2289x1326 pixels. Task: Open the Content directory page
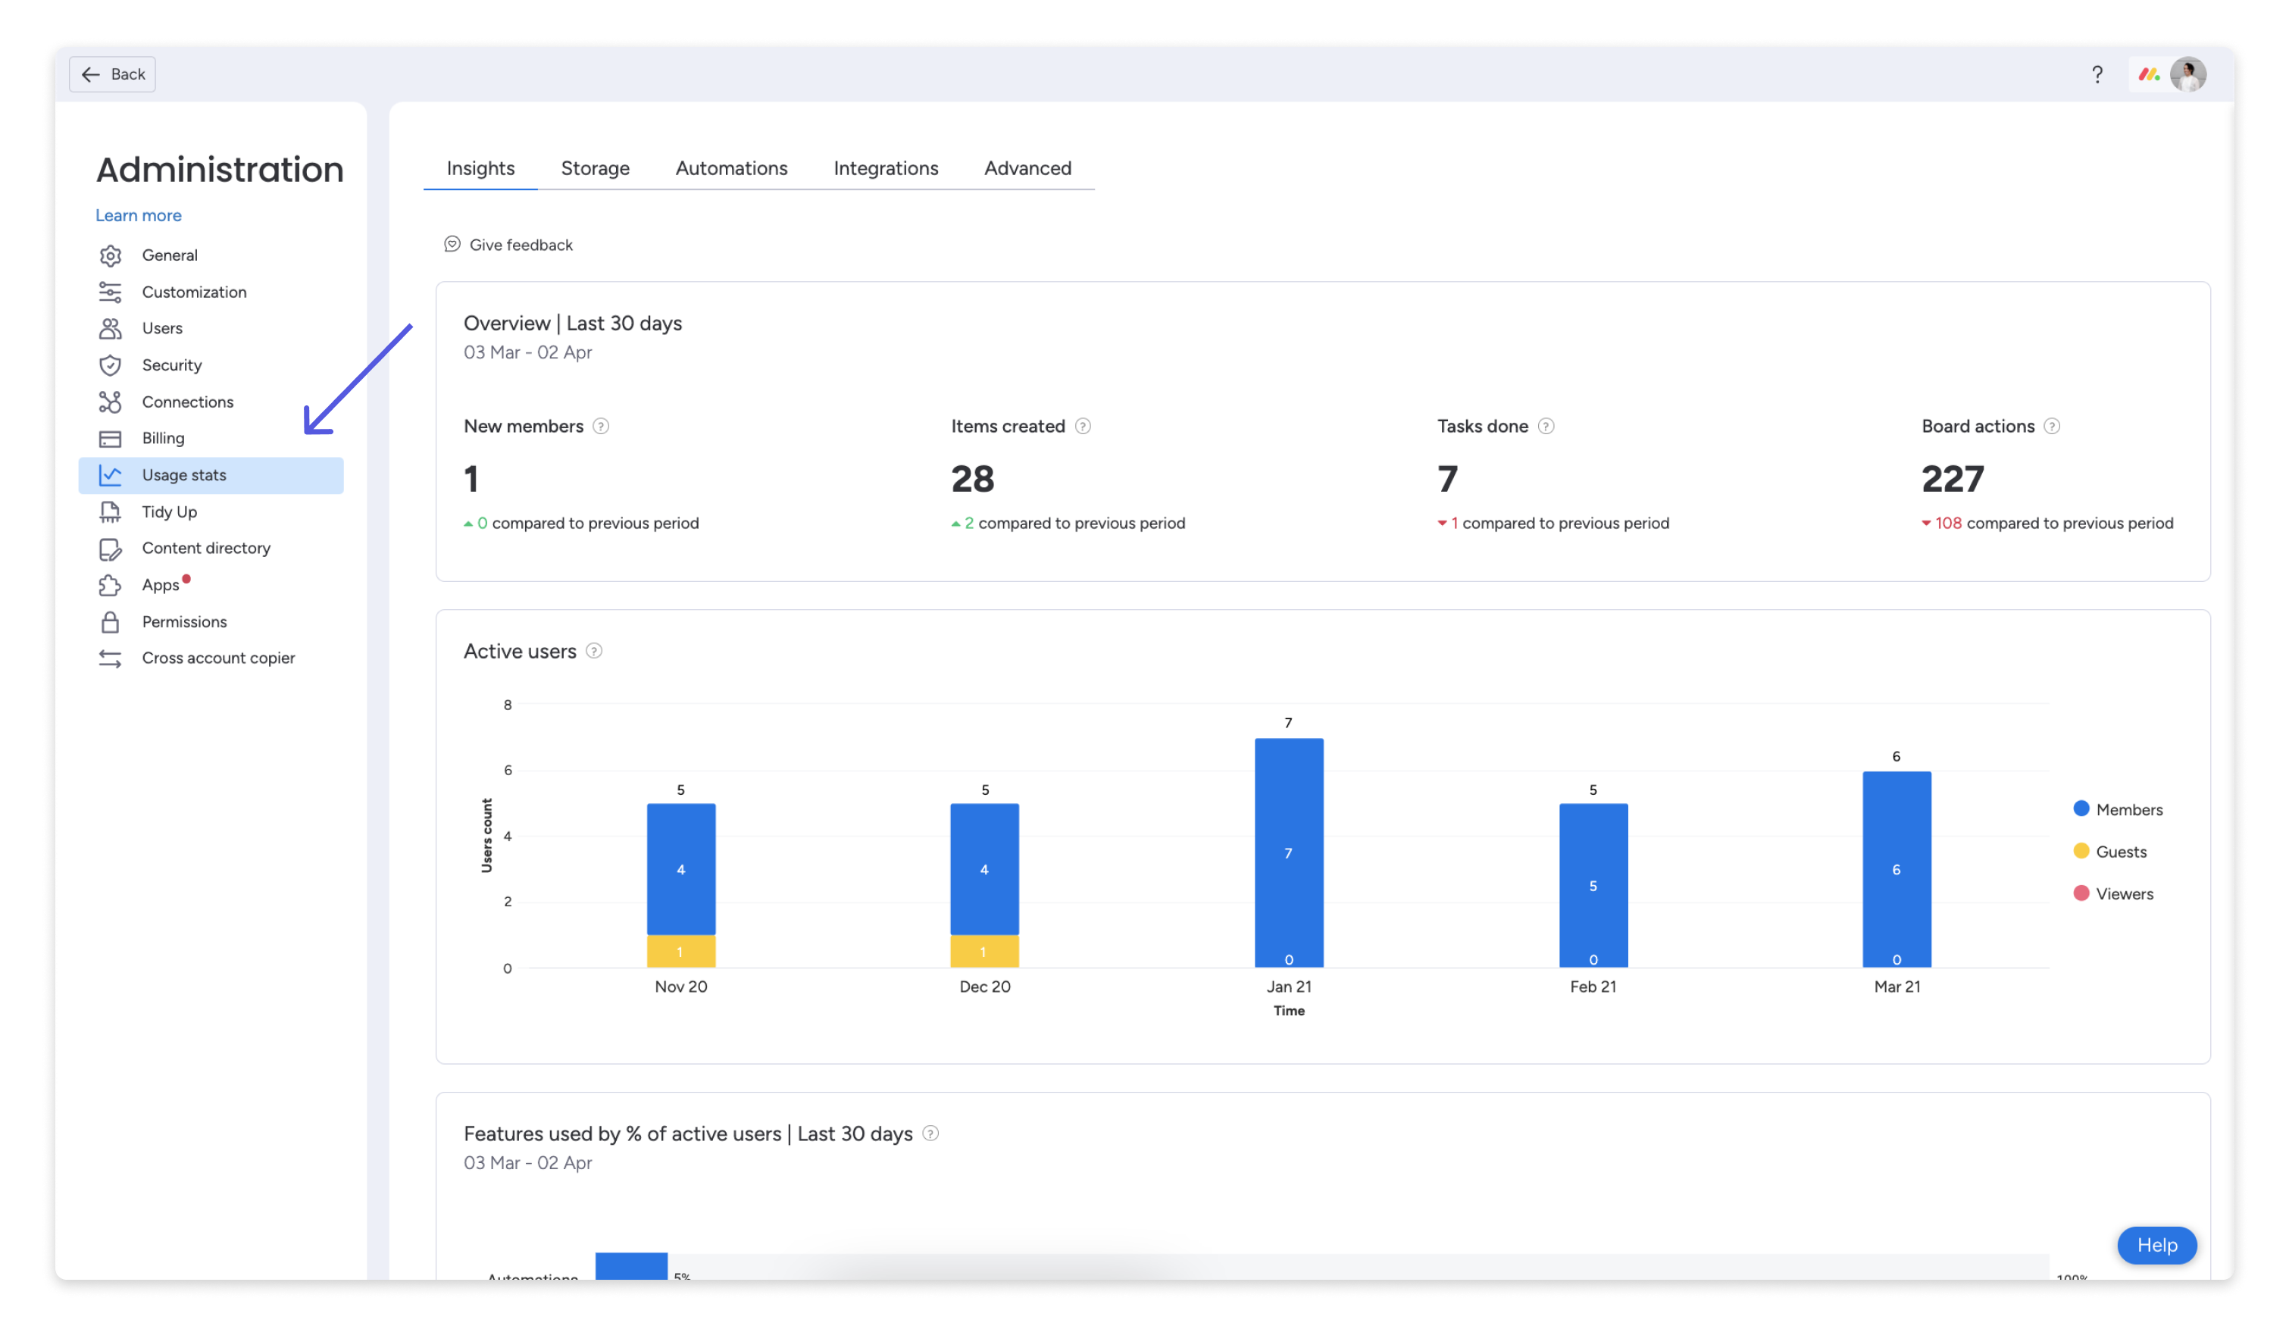pos(206,548)
